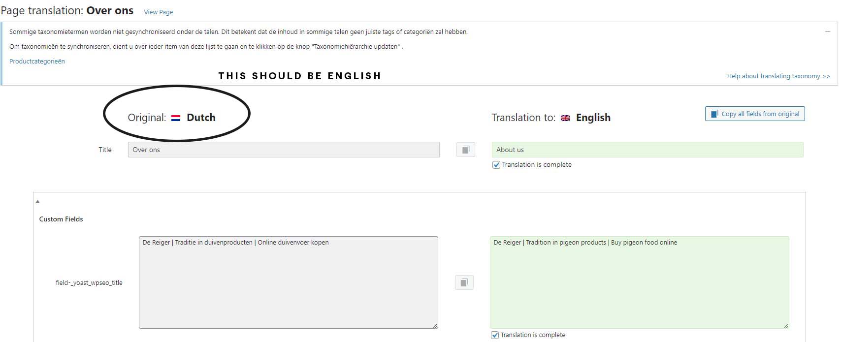The height and width of the screenshot is (342, 841).
Task: Toggle Translation is complete under yoast title translation
Action: [x=495, y=335]
